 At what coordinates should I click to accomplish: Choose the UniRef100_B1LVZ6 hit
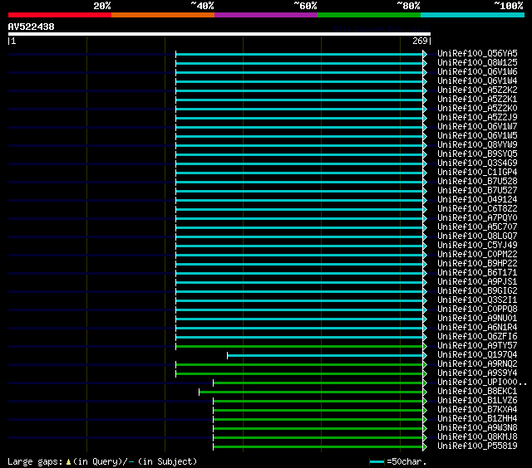click(x=477, y=401)
